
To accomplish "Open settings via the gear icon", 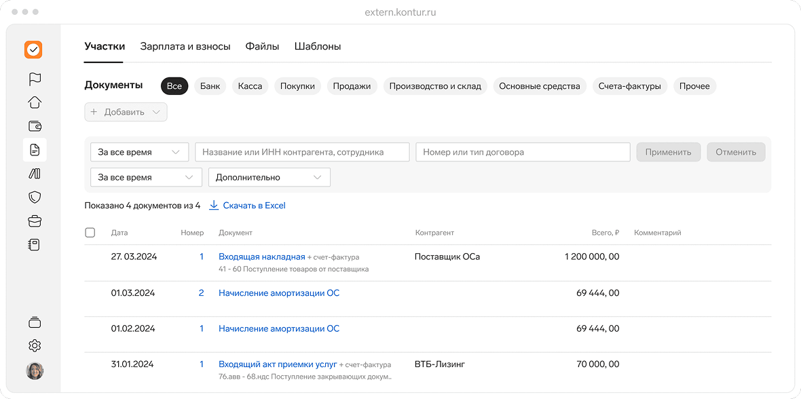I will 35,345.
